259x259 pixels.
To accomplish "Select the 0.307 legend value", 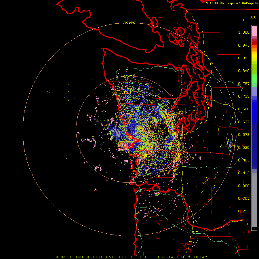I will click(244, 199).
